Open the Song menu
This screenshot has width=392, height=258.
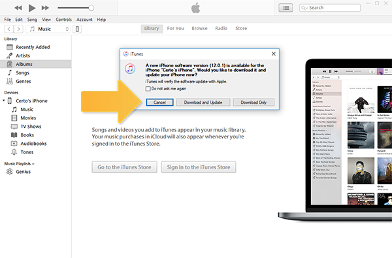pos(32,20)
